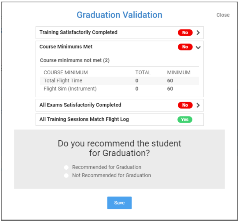Select the Total Flight Time table row
This screenshot has height=223, width=241.
[x=119, y=81]
